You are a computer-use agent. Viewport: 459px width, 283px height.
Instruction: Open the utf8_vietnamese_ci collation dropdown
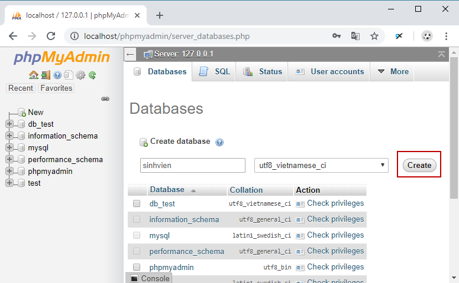(321, 166)
